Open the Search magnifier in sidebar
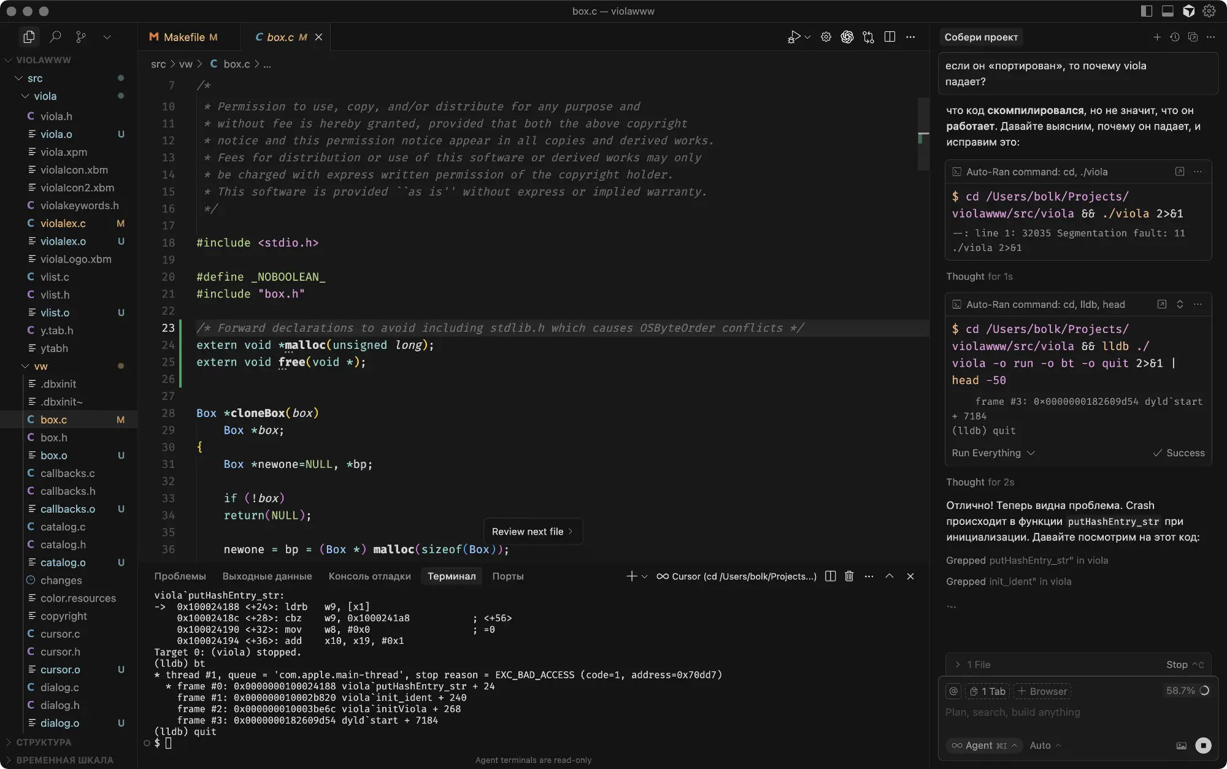This screenshot has height=769, width=1227. point(55,37)
